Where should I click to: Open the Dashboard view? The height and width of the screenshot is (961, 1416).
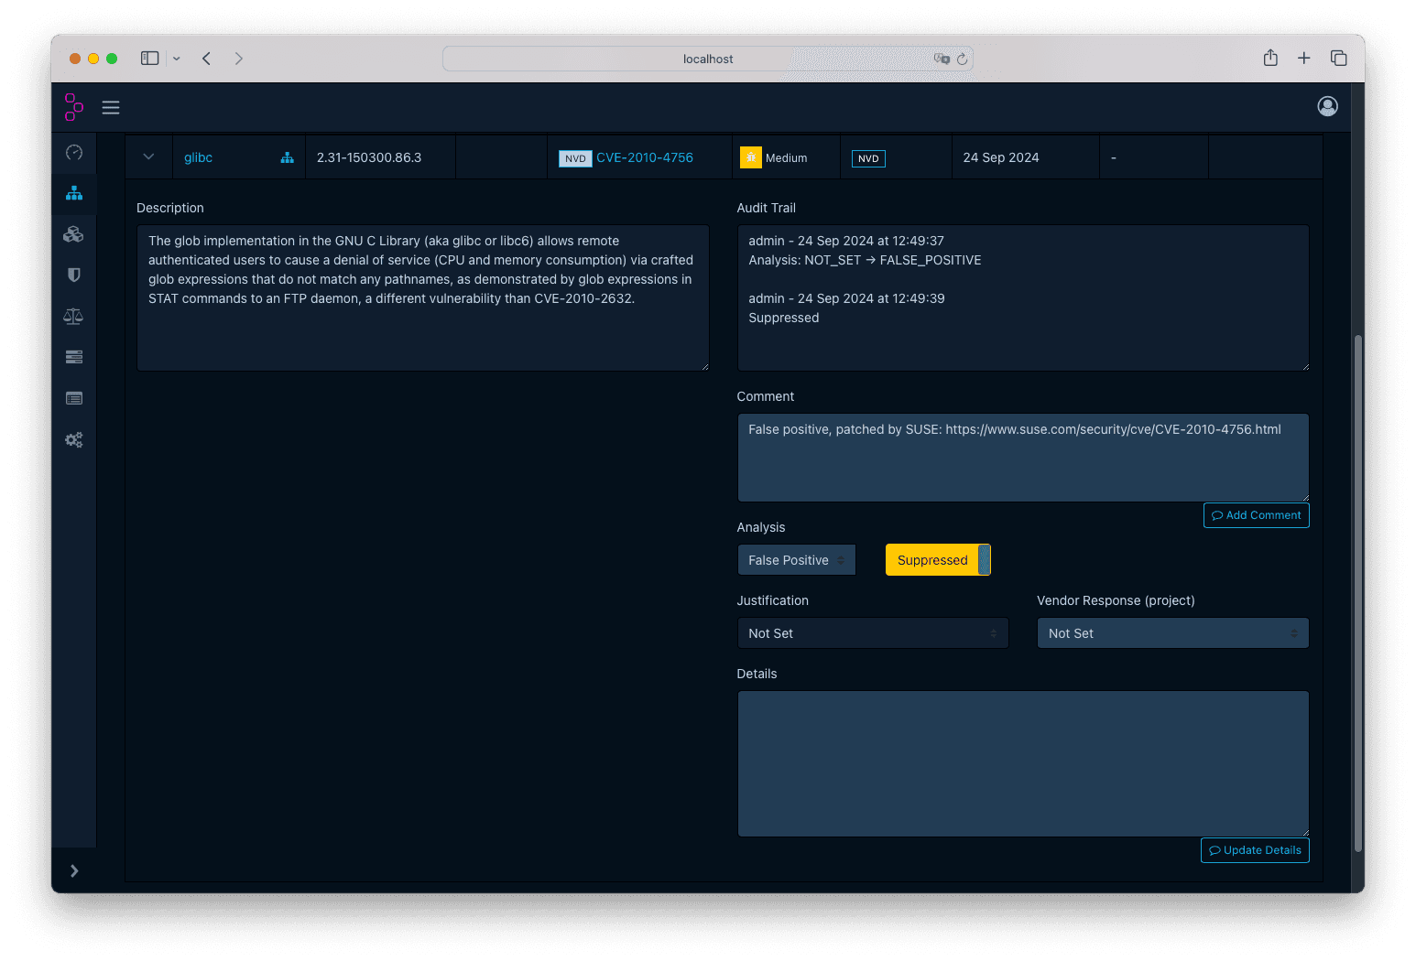coord(74,153)
